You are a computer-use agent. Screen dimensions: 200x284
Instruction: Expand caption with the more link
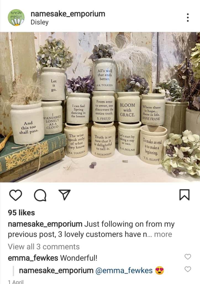tap(163, 234)
